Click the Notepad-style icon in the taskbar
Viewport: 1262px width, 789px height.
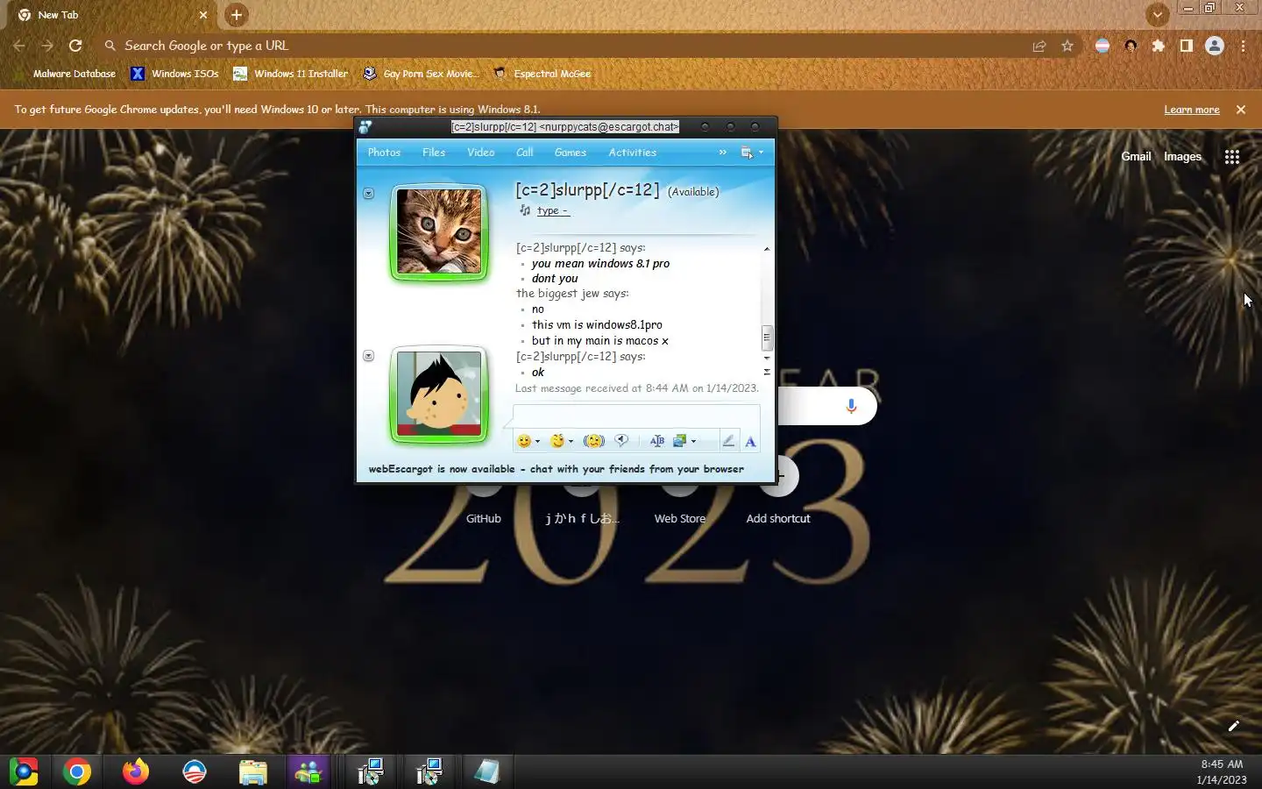tap(486, 771)
